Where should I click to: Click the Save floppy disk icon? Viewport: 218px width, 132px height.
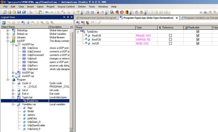point(19,12)
